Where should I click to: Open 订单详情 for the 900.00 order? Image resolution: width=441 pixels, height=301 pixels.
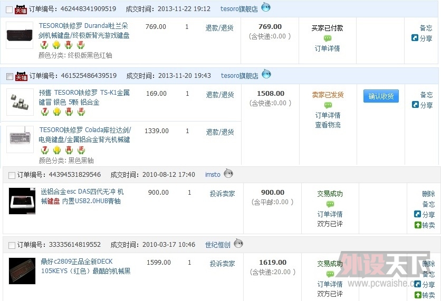click(330, 214)
